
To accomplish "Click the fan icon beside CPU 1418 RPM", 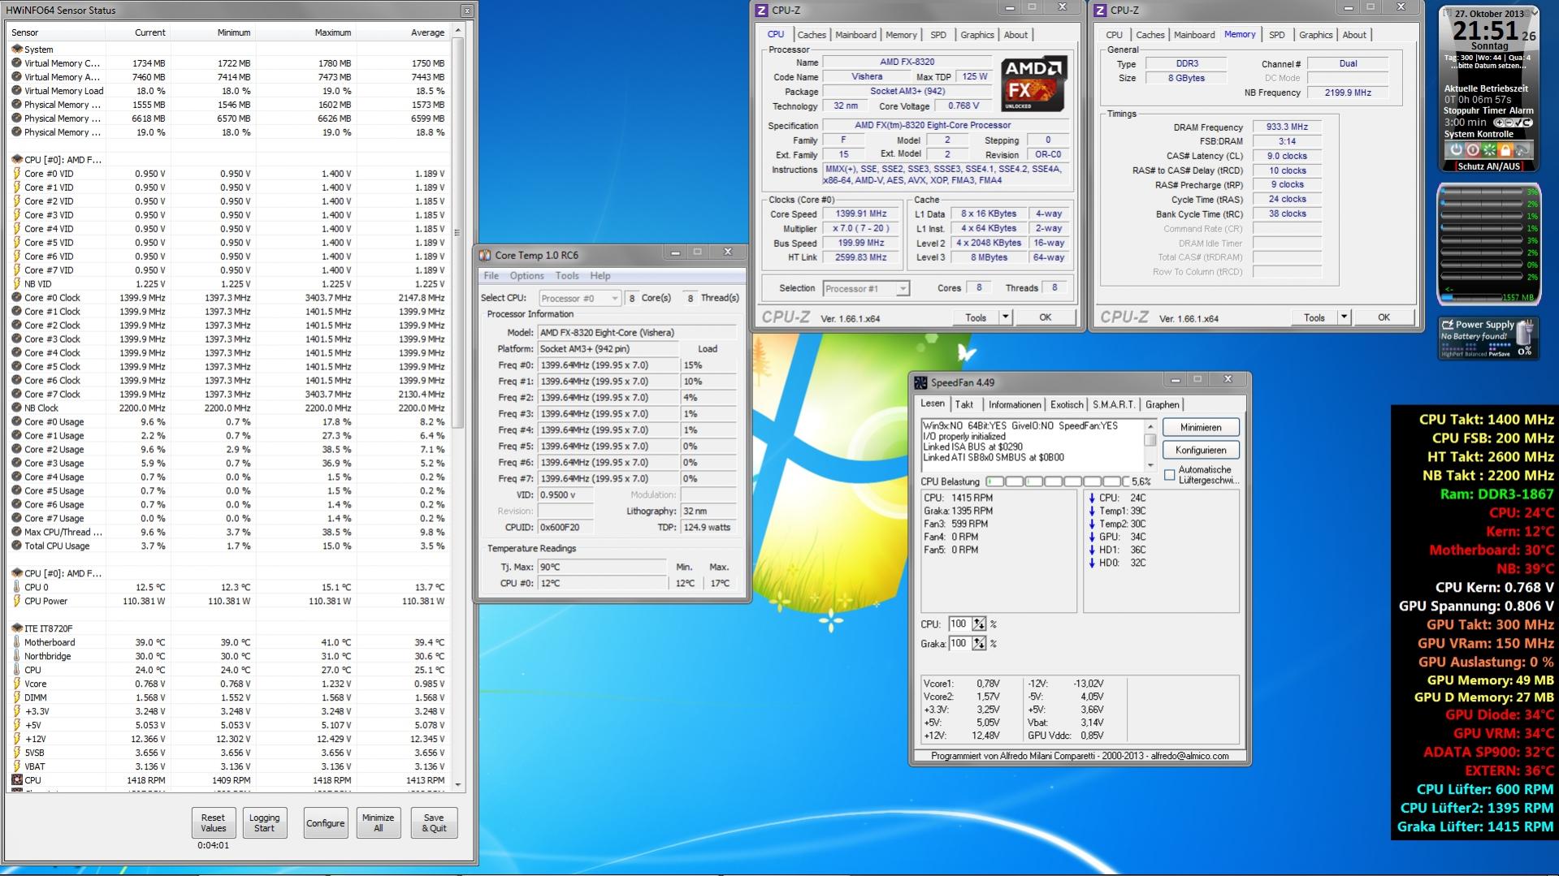I will pyautogui.click(x=16, y=780).
